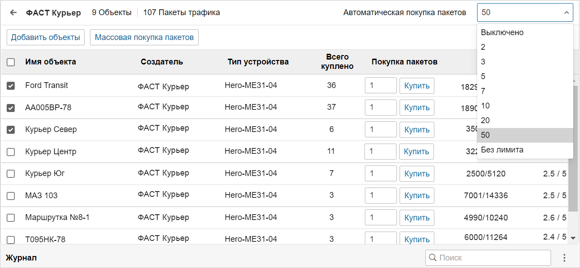Choose Без лимита option

(502, 150)
